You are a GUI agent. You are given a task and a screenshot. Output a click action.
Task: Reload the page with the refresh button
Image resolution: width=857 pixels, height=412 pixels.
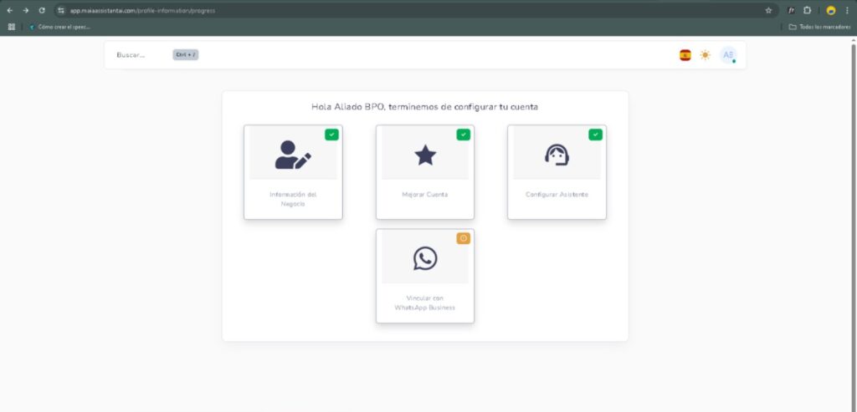pos(42,10)
